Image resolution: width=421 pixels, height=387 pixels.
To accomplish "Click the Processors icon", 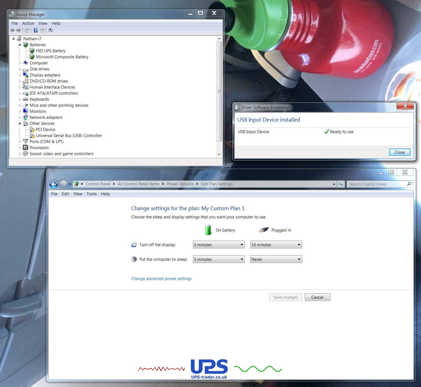I will [26, 147].
